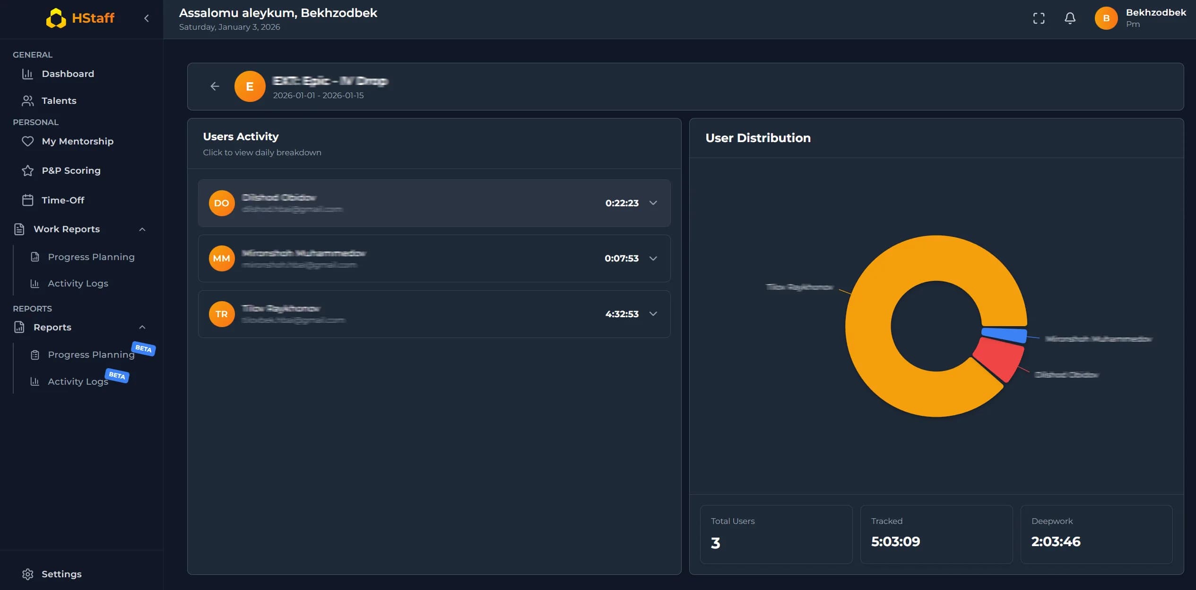Screen dimensions: 1196x590
Task: Open Settings gear in sidebar
Action: [x=28, y=574]
